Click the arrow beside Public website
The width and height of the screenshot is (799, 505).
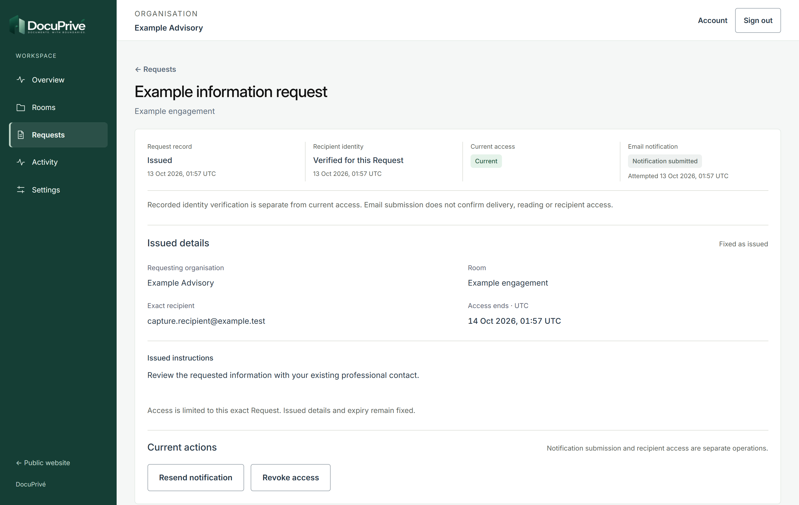coord(19,463)
